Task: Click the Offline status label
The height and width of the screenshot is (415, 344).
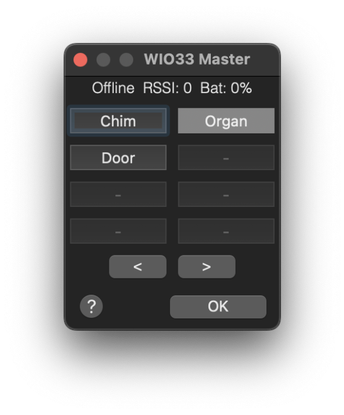Action: 113,88
